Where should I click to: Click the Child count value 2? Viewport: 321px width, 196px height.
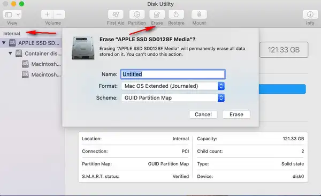pos(303,152)
